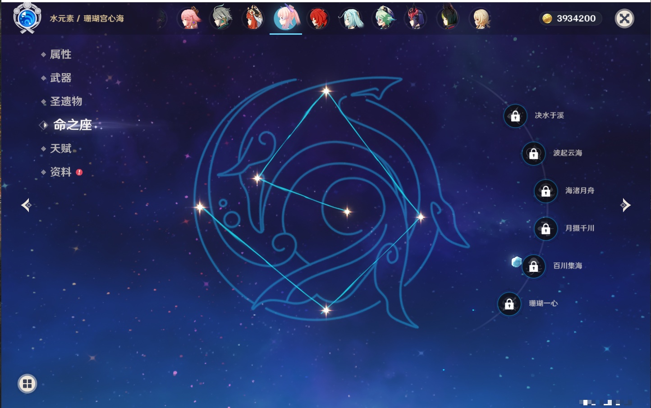Click the locked 珊瑚一心 constellation node
651x408 pixels.
[x=509, y=304]
